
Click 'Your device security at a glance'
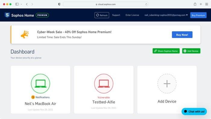click(26, 58)
